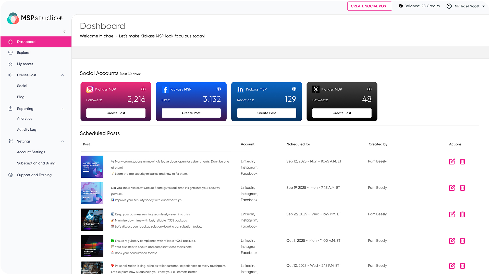The image size is (490, 275).
Task: Open Instagram account settings gear
Action: pyautogui.click(x=143, y=89)
